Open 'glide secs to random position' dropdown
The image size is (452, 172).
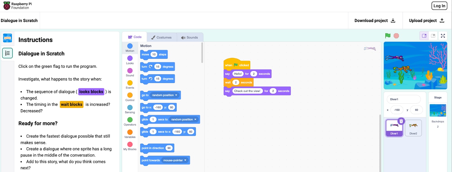184,119
